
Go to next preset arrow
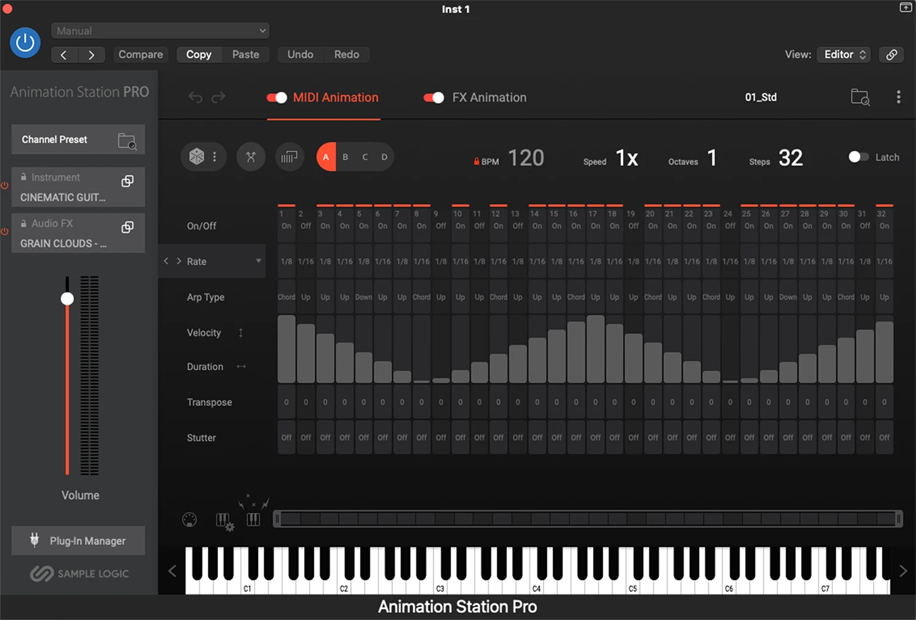[92, 55]
